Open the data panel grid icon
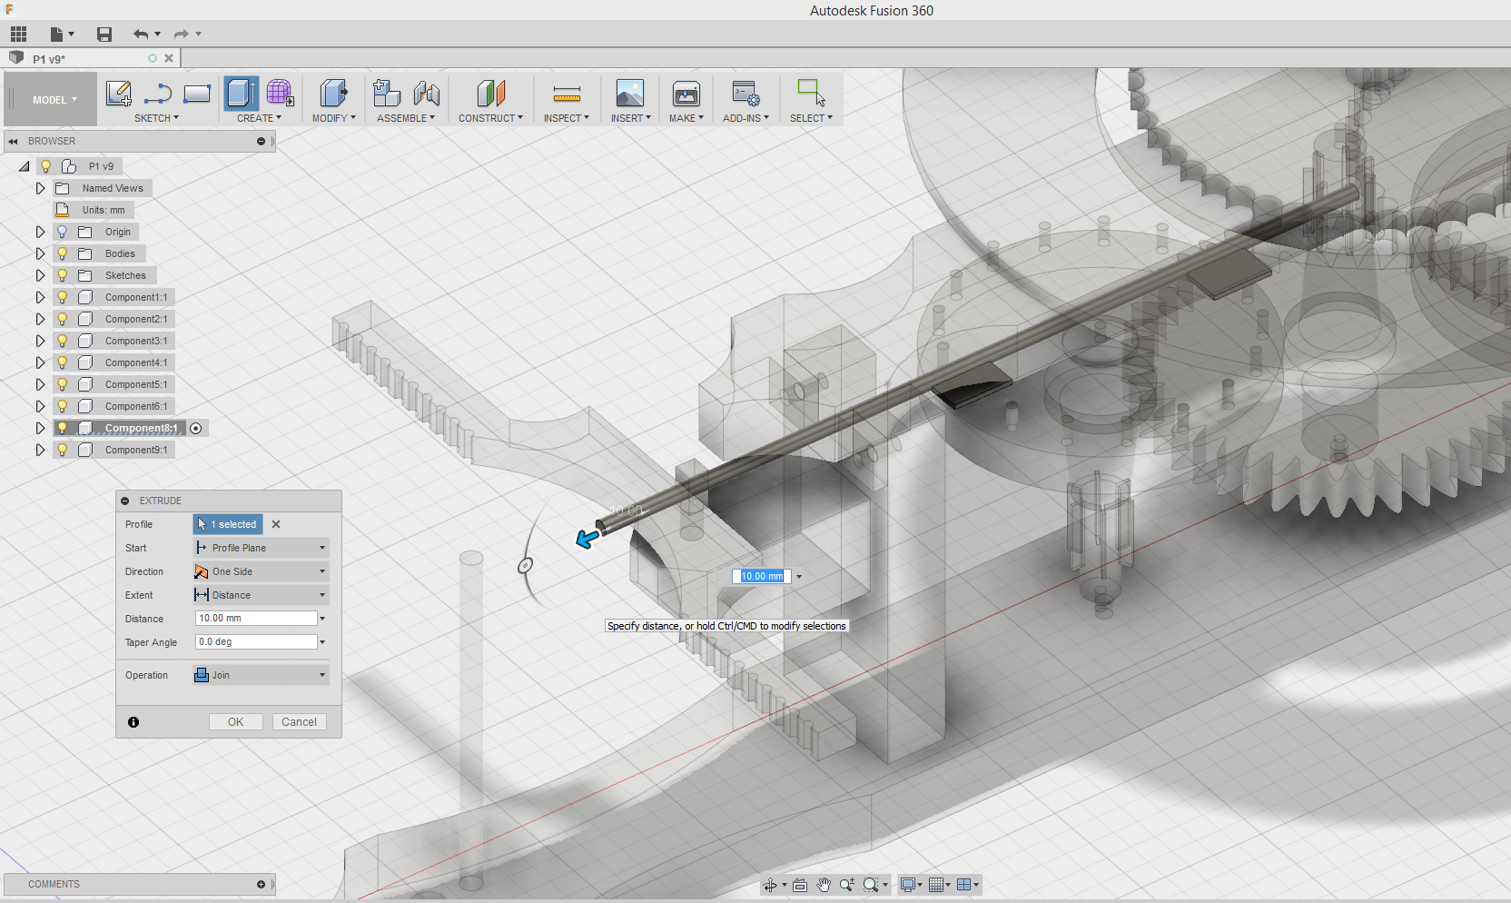The image size is (1511, 903). [x=18, y=35]
